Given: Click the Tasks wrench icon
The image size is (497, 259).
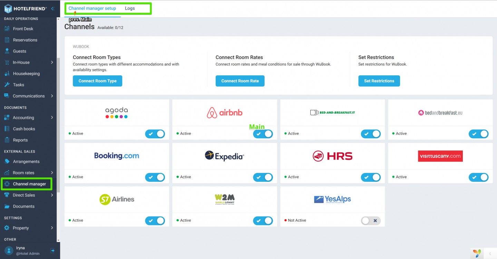Looking at the screenshot, I should click(x=7, y=85).
